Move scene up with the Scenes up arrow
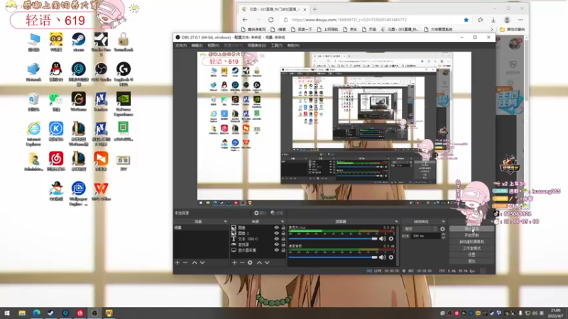The width and height of the screenshot is (568, 319). (195, 262)
